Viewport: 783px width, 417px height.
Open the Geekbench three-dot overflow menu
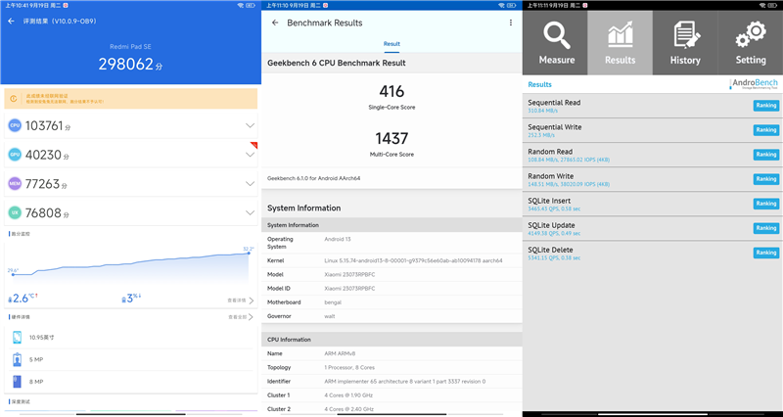[x=510, y=23]
